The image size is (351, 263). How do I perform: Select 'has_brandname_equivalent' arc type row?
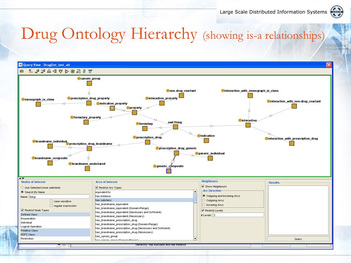point(144,204)
